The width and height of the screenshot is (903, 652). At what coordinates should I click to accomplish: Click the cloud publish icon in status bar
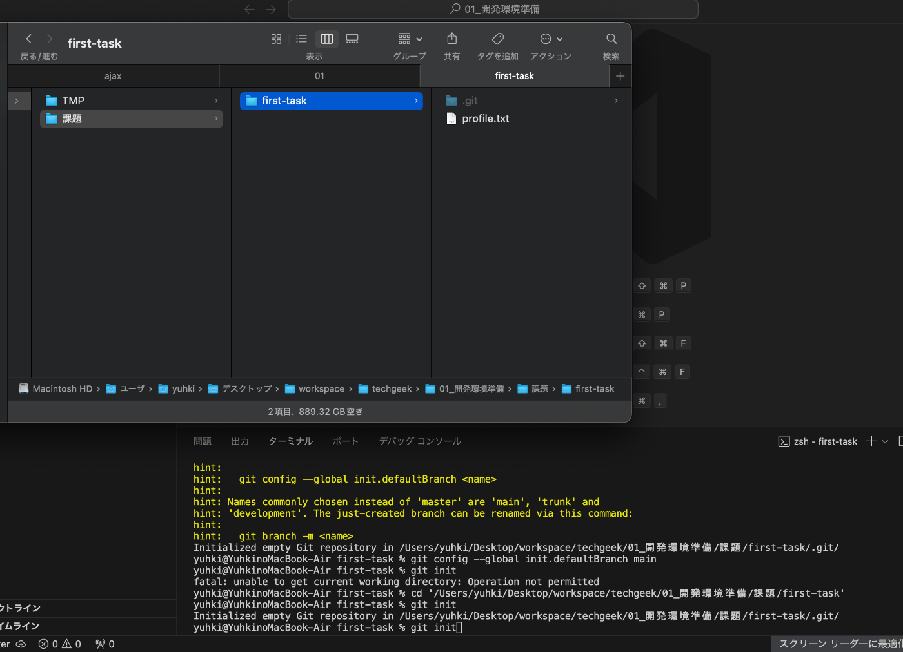(21, 644)
